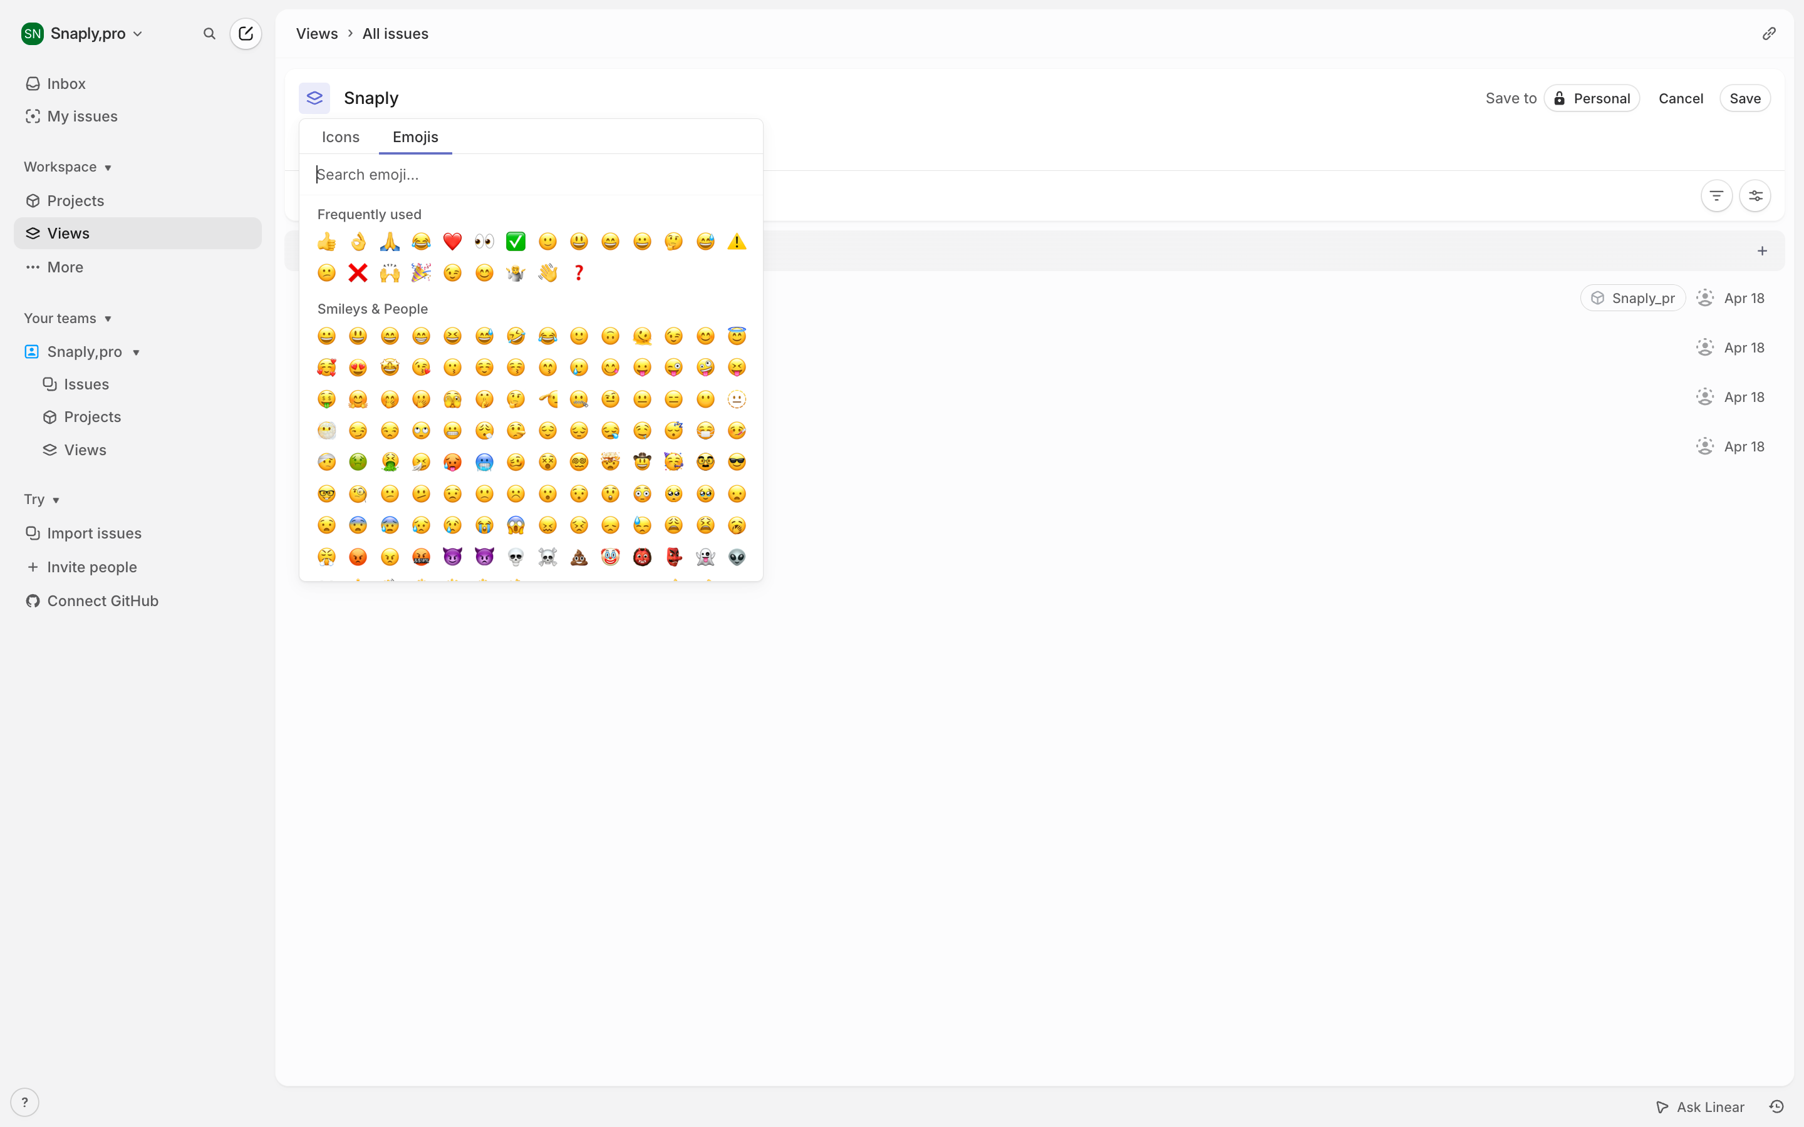
Task: Pick the sunglasses face emoji
Action: click(737, 462)
